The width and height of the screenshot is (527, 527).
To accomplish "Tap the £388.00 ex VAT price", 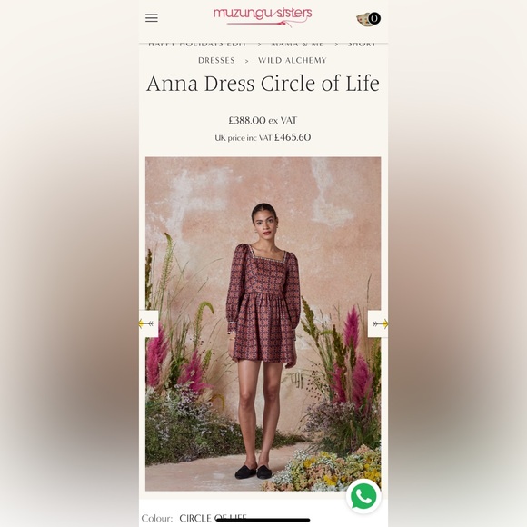I will pos(263,120).
